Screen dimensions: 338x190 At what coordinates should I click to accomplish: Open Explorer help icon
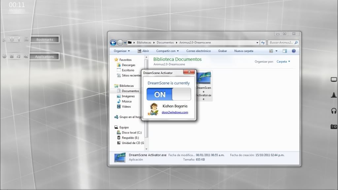click(293, 51)
